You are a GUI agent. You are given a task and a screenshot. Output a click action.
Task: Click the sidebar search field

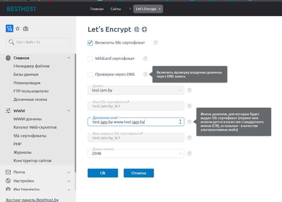click(38, 42)
